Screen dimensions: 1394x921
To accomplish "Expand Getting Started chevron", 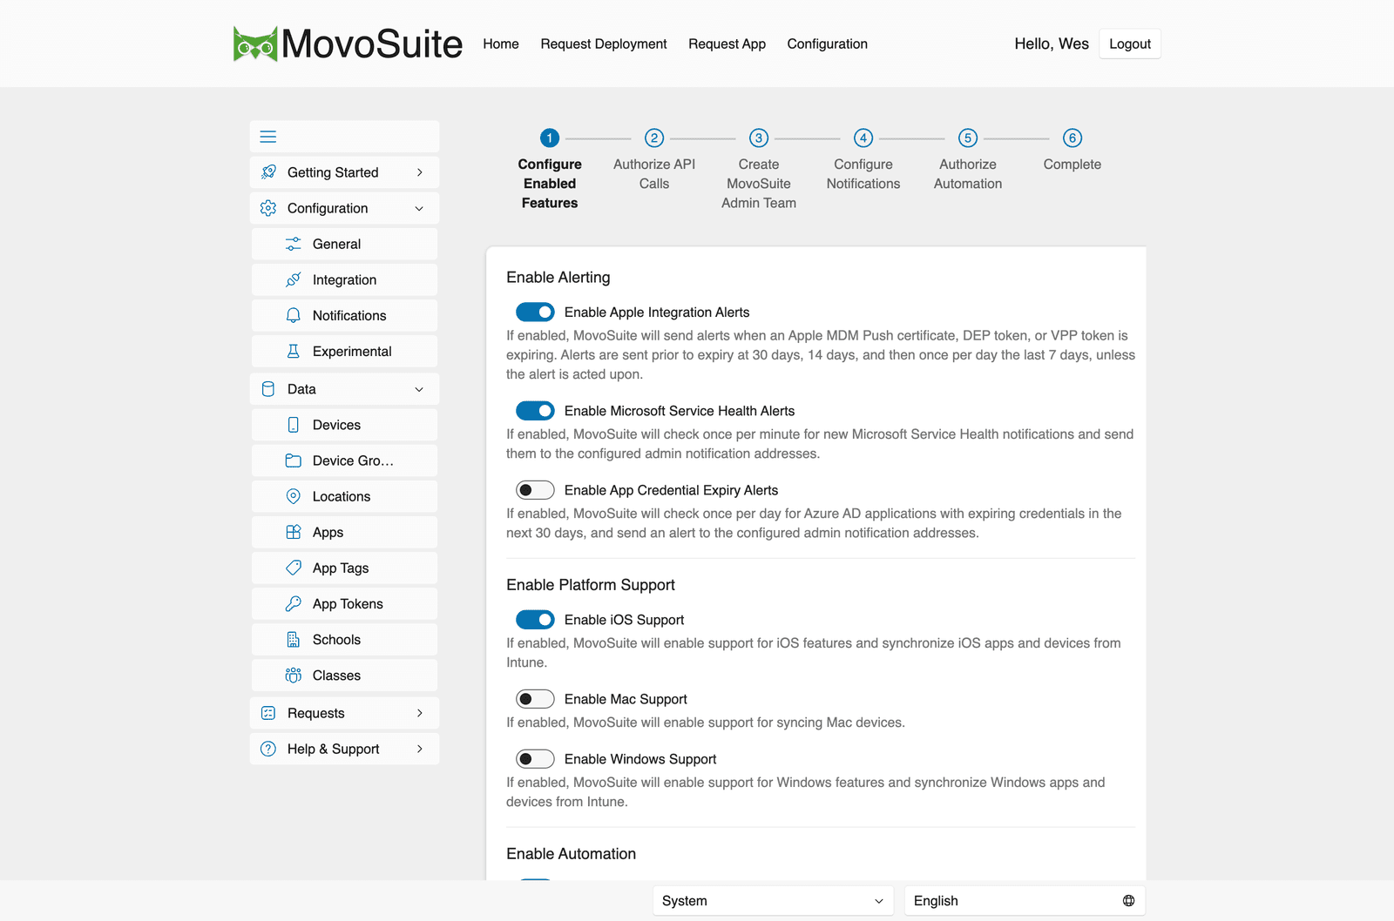I will point(420,172).
